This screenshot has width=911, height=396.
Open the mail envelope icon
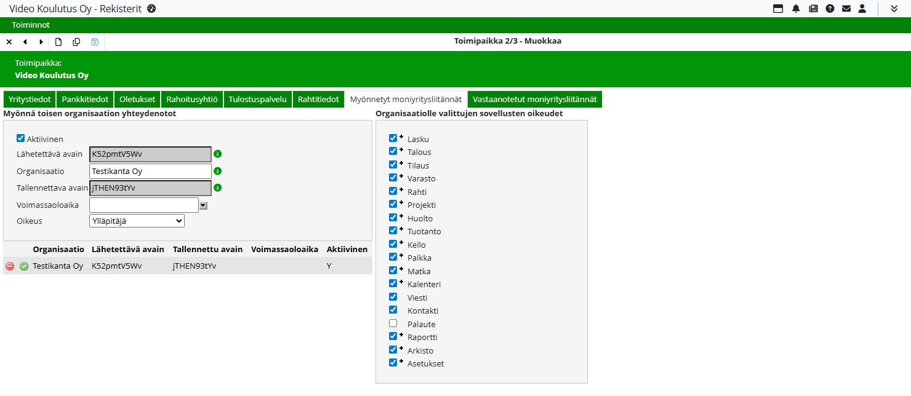[846, 9]
